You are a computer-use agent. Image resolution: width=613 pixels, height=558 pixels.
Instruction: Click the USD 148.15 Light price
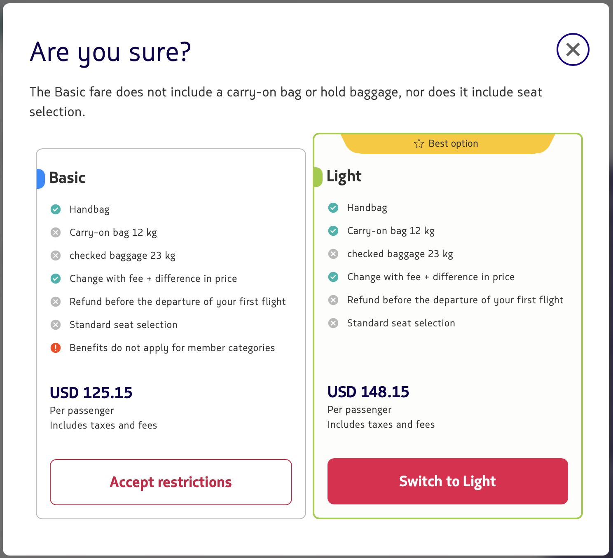click(x=368, y=392)
